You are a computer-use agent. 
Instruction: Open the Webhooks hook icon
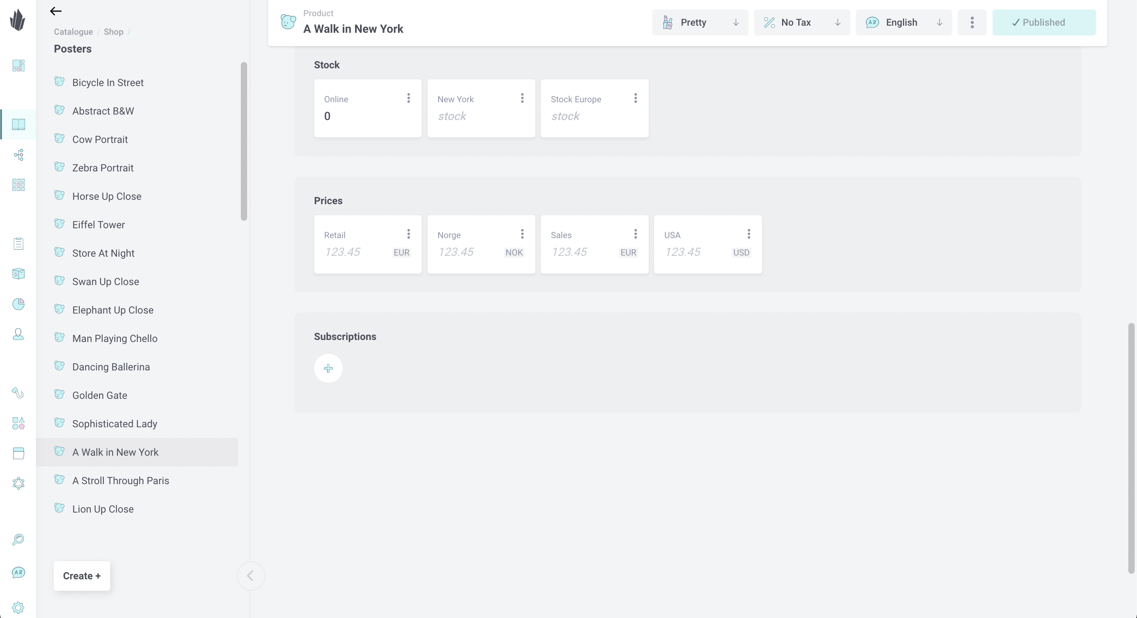click(x=18, y=393)
